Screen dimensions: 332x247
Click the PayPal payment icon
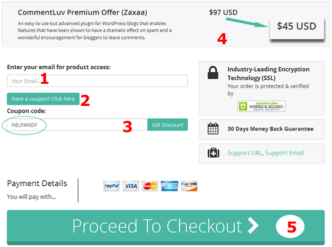point(111,186)
